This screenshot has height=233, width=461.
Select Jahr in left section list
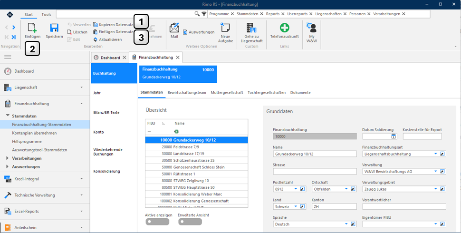[x=114, y=93]
